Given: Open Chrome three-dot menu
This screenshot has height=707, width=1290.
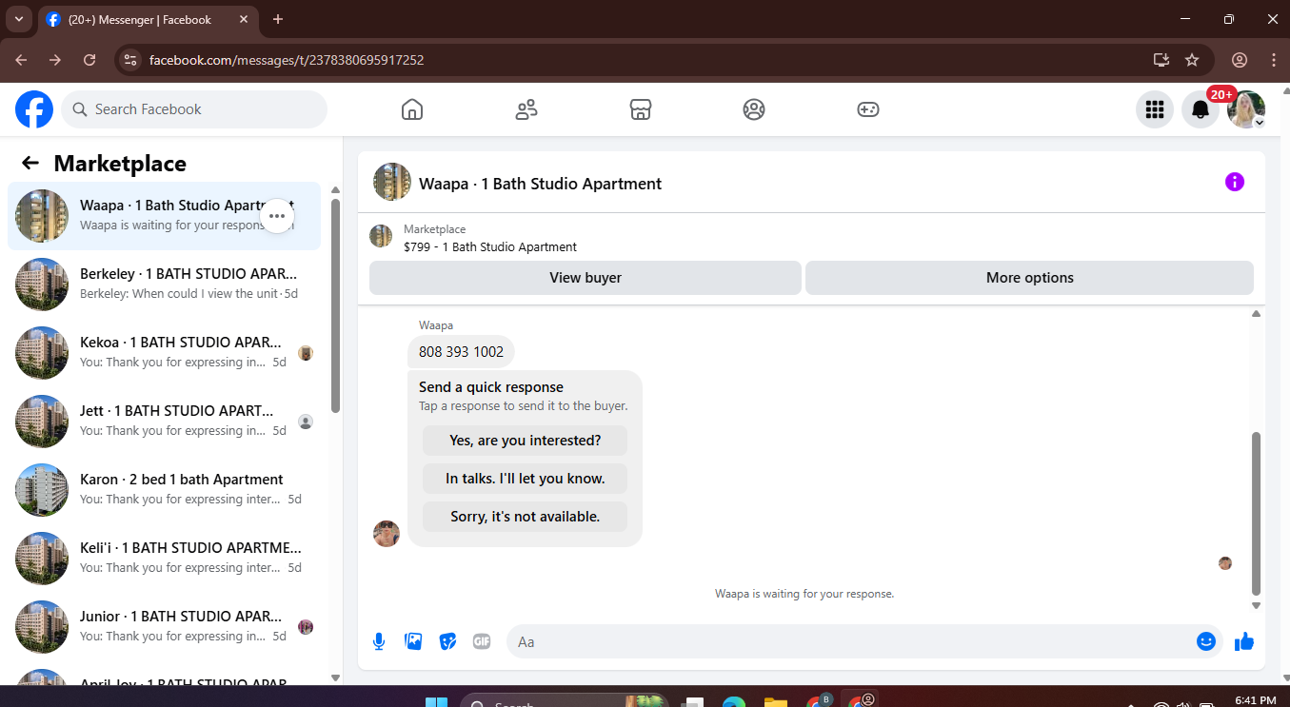Looking at the screenshot, I should (x=1274, y=60).
